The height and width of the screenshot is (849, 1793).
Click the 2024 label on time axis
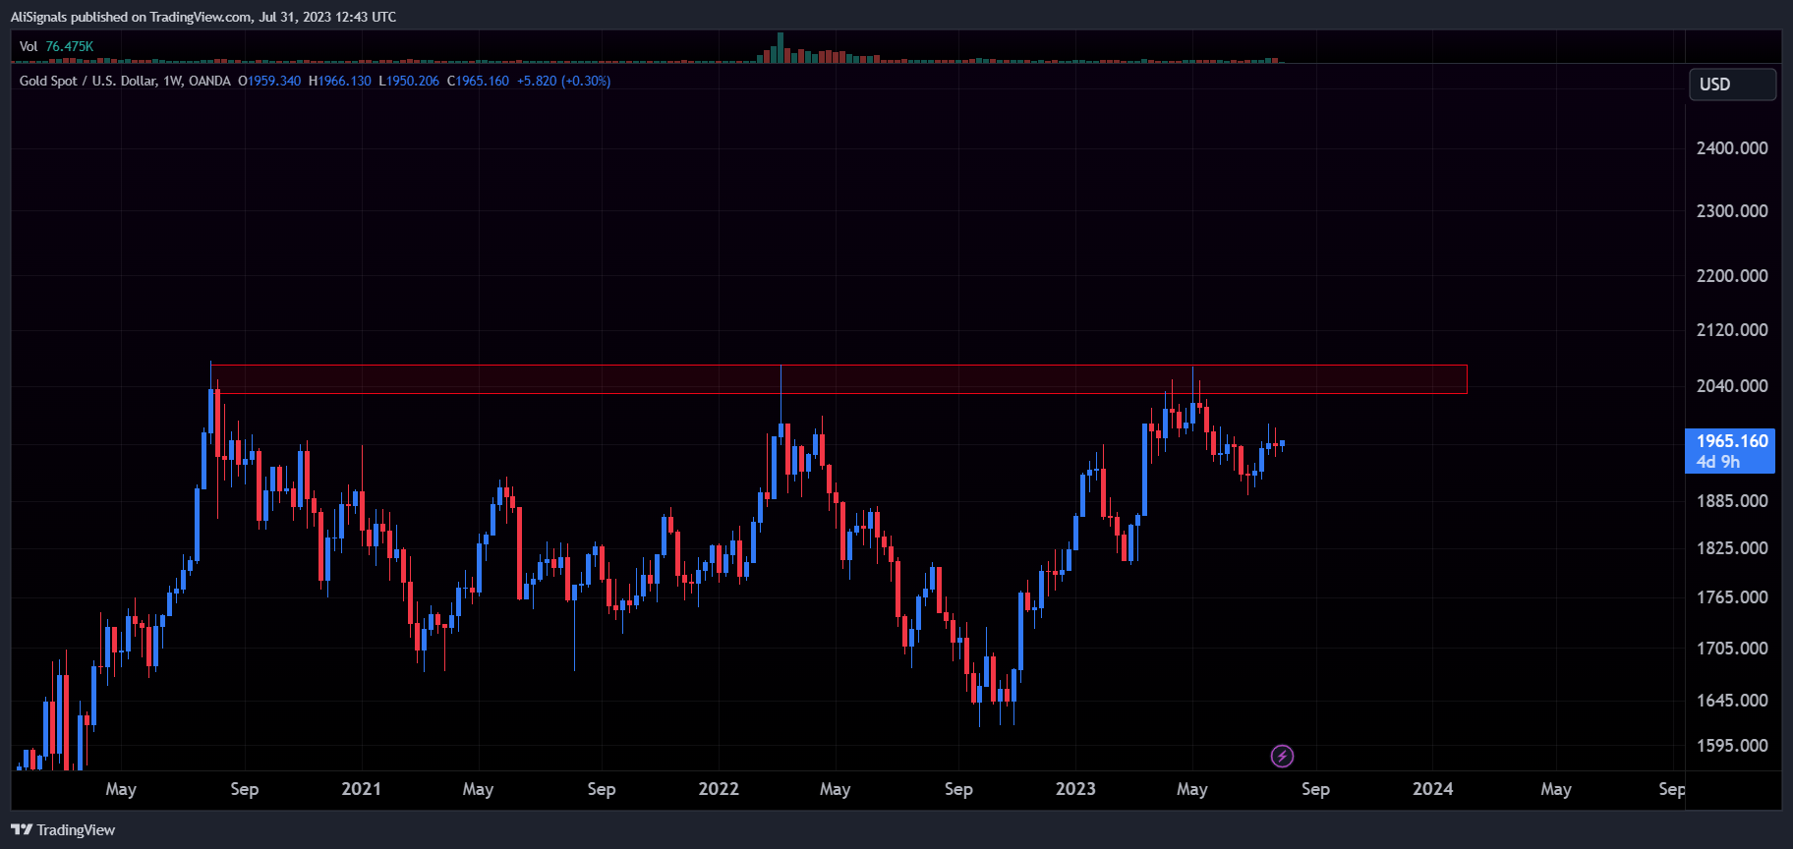coord(1432,789)
